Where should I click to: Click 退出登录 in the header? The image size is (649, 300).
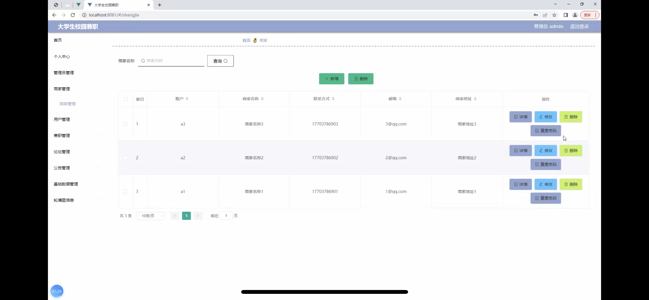[x=579, y=26]
